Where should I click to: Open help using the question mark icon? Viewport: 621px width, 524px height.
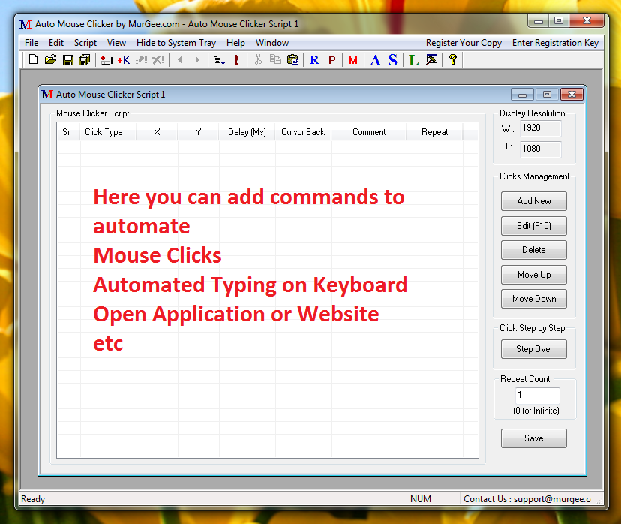point(451,60)
